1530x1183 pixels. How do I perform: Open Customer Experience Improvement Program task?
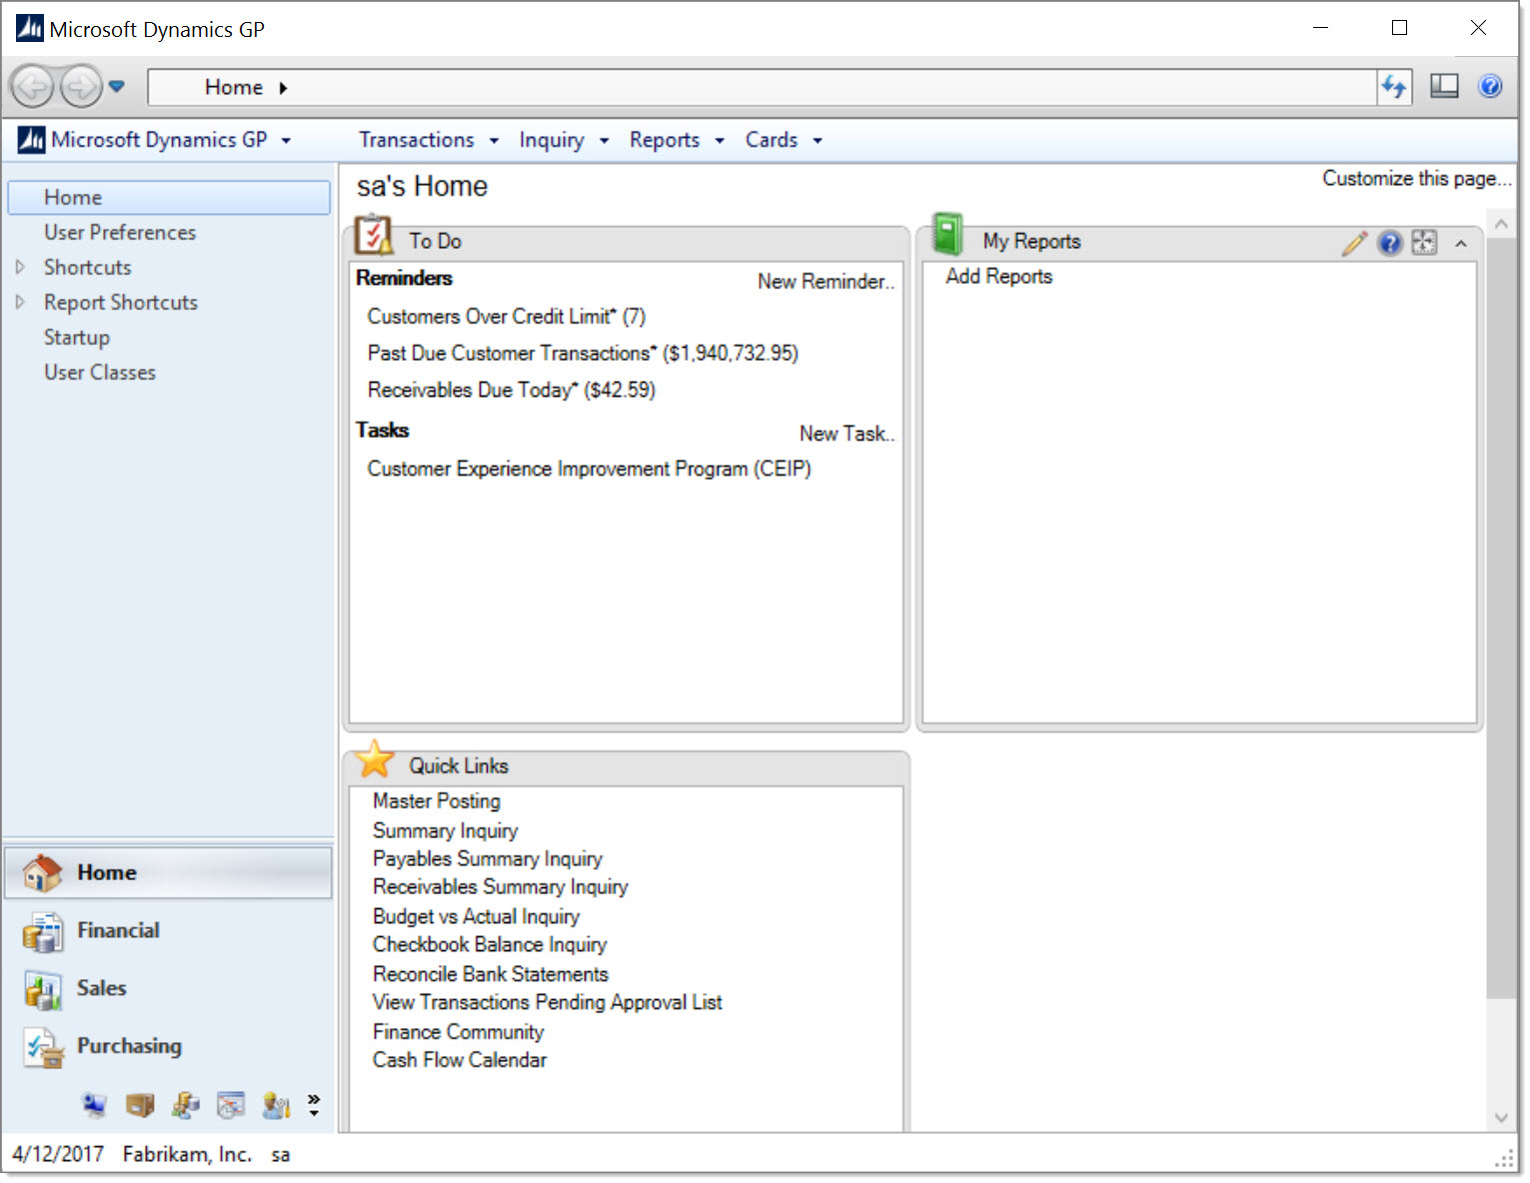tap(590, 469)
